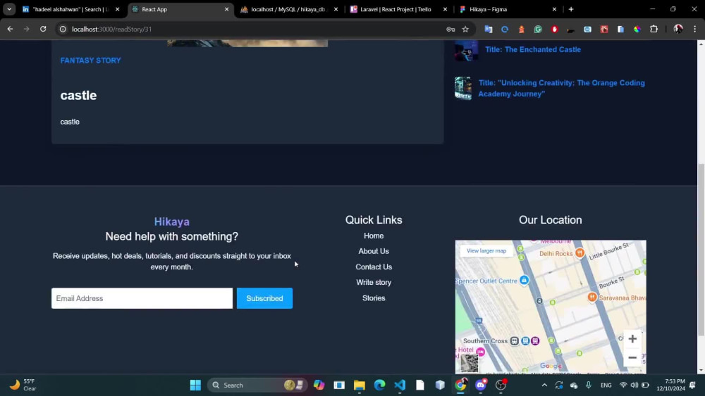This screenshot has width=705, height=396.
Task: Click the ENG language indicator
Action: [606, 385]
